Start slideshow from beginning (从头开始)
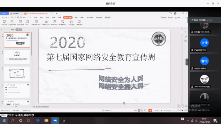221x124 pixels. (4, 23)
